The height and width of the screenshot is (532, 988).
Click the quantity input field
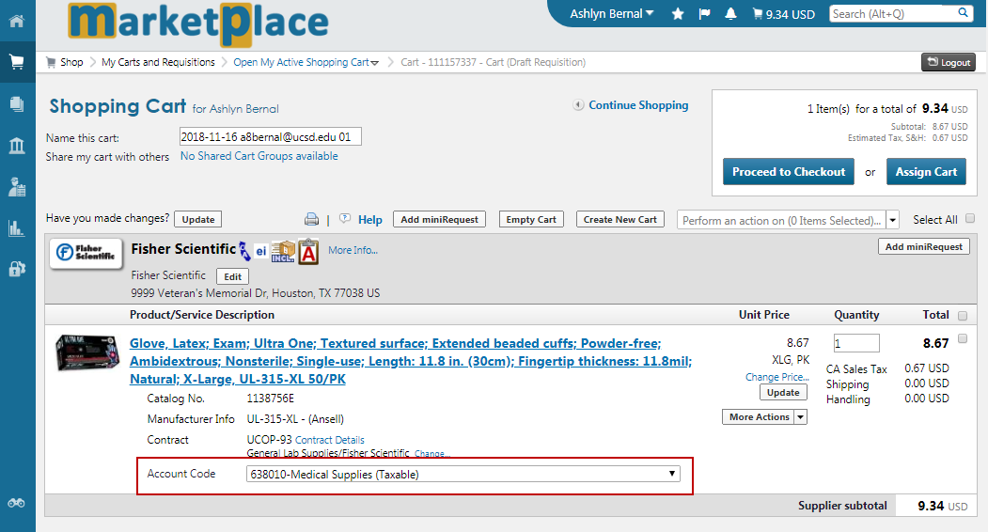[x=856, y=343]
